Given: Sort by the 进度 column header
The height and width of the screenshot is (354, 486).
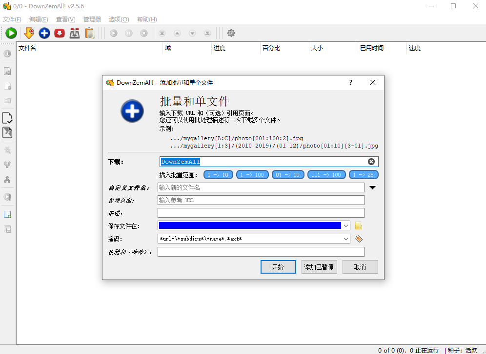Looking at the screenshot, I should click(236, 48).
